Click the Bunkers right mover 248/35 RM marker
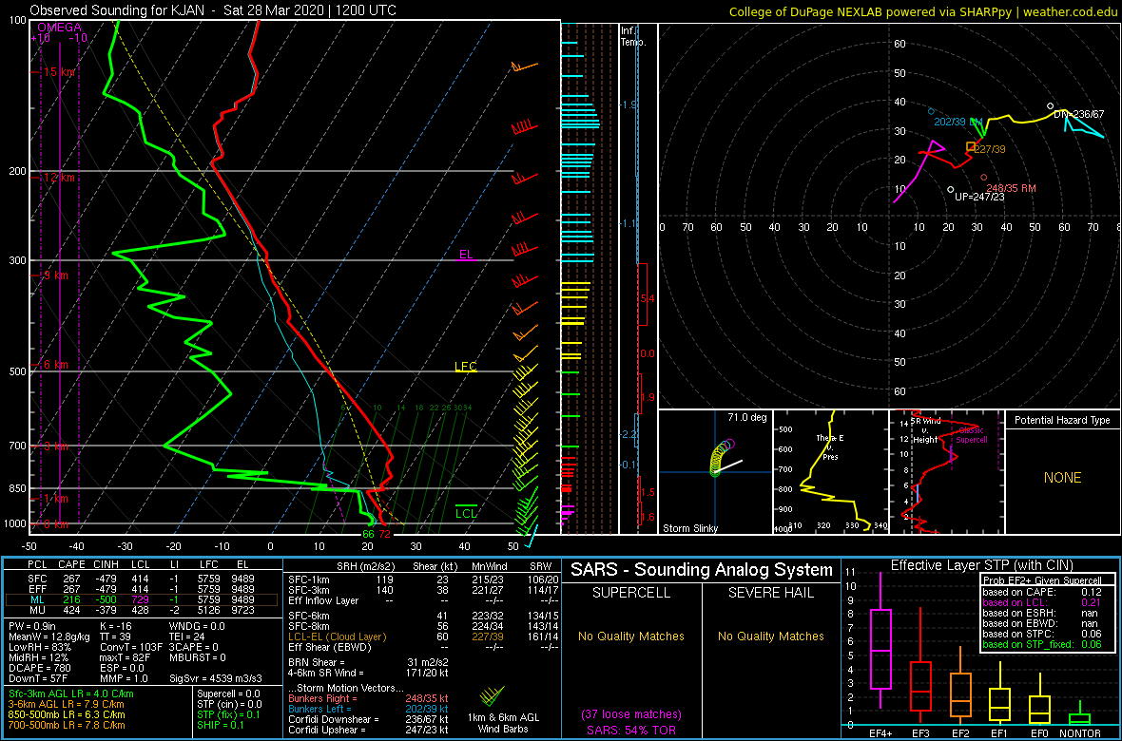 click(x=984, y=178)
